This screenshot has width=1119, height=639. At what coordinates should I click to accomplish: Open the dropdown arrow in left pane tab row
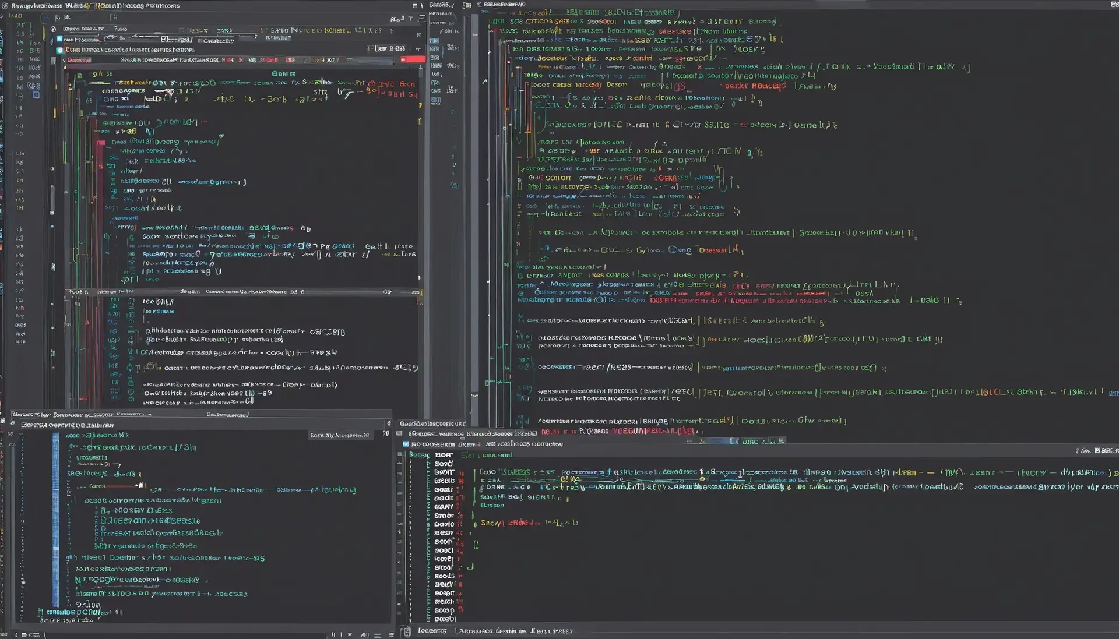[x=255, y=37]
